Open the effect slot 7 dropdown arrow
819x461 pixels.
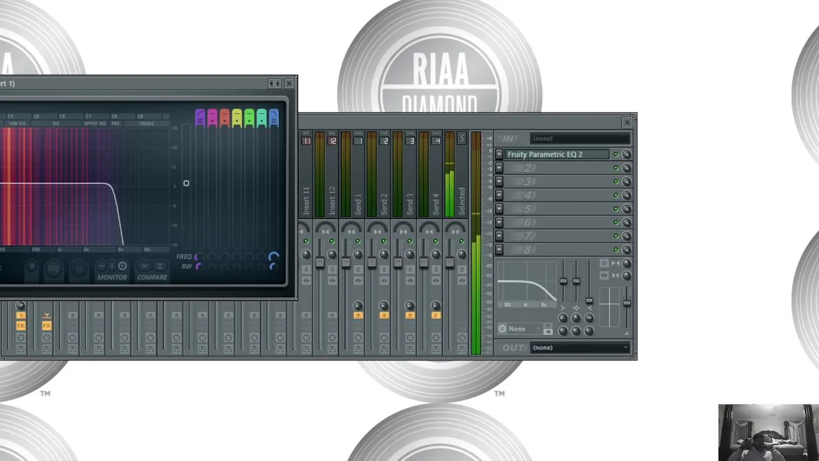coord(499,236)
